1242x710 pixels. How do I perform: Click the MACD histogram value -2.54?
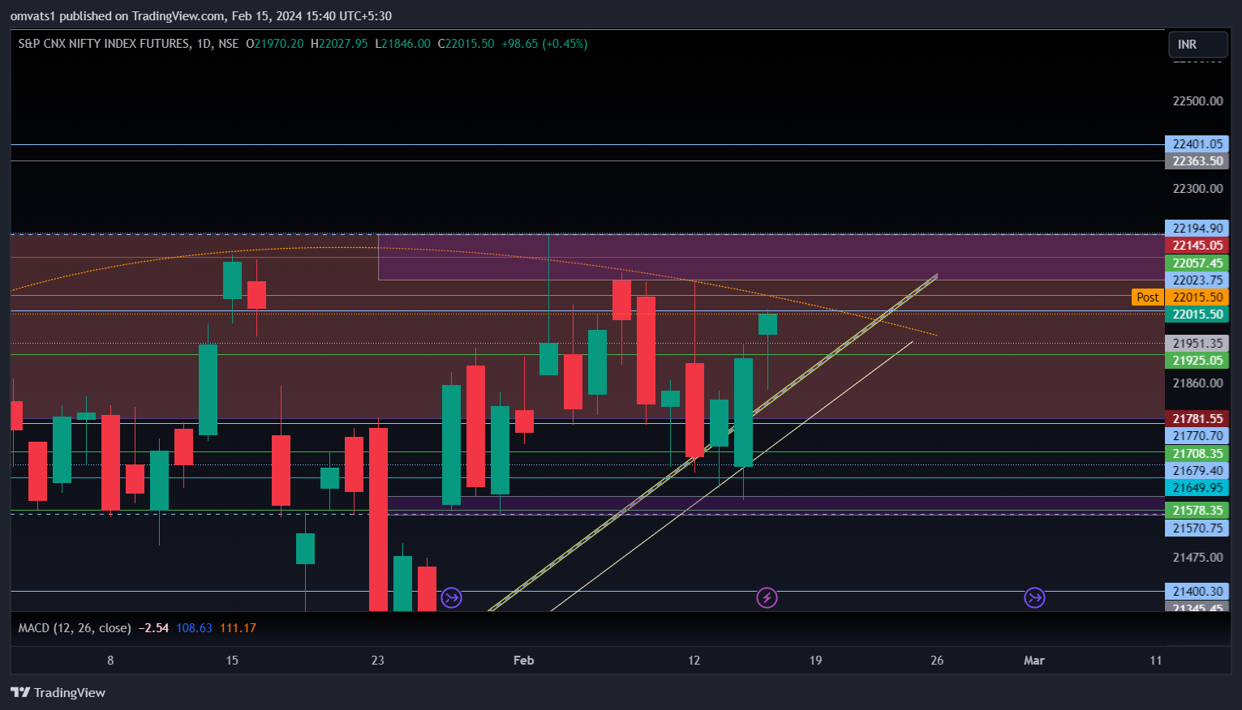154,628
